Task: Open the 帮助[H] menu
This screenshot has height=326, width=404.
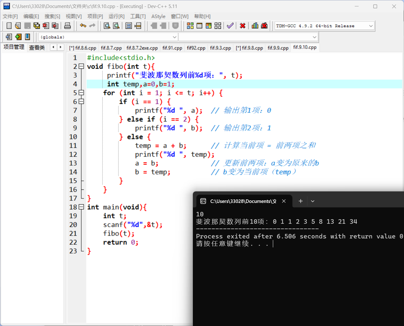Action: click(x=202, y=16)
